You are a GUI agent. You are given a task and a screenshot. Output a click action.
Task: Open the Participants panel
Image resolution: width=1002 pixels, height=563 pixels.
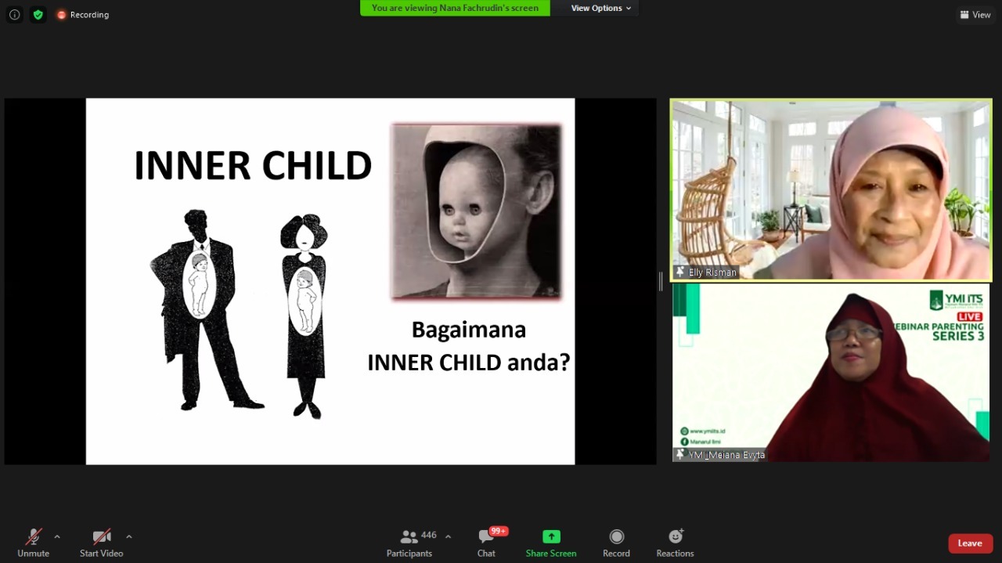[409, 543]
